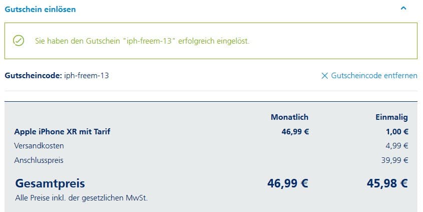The width and height of the screenshot is (423, 212).
Task: Click the 4,99 € shipping cost
Action: [x=397, y=146]
